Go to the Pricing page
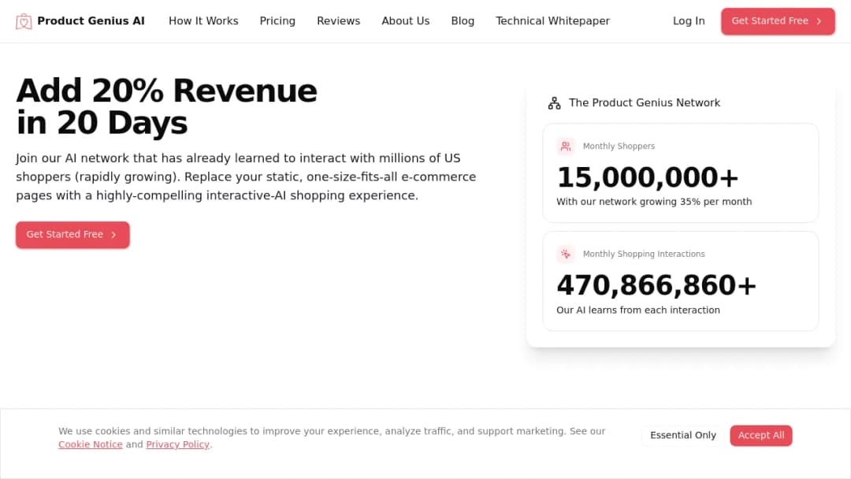The image size is (851, 479). click(x=277, y=21)
